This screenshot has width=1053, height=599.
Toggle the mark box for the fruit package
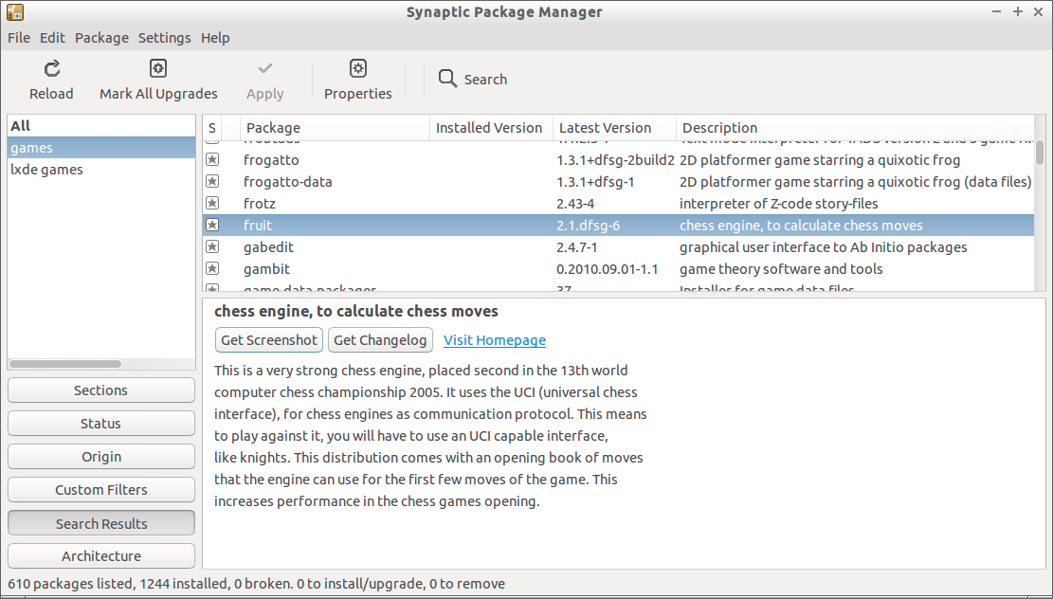click(x=212, y=226)
